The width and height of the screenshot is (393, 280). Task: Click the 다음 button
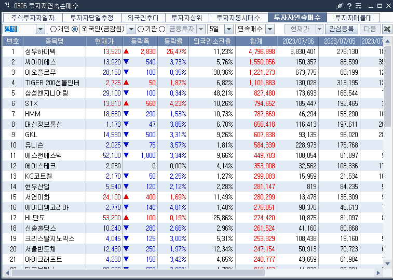370,29
